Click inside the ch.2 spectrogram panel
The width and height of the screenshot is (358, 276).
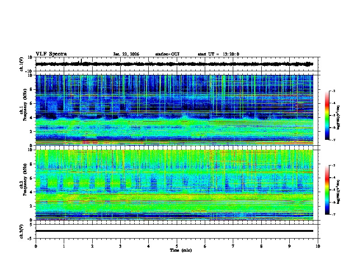pos(174,185)
